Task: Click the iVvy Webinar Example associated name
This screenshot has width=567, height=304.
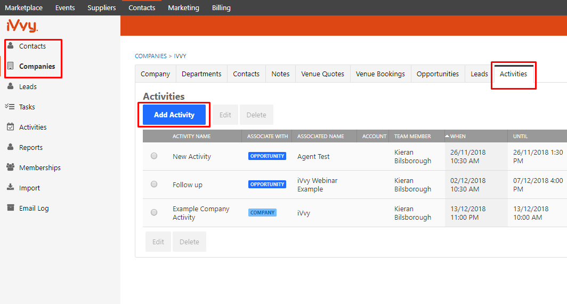Action: click(x=318, y=185)
